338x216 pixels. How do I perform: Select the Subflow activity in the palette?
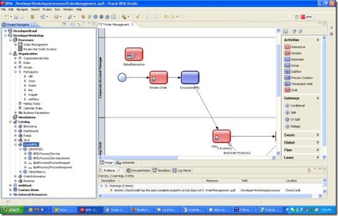[x=293, y=72]
